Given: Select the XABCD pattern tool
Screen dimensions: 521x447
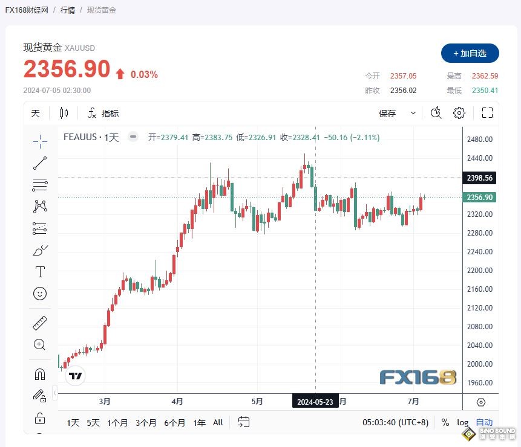Looking at the screenshot, I should (40, 206).
